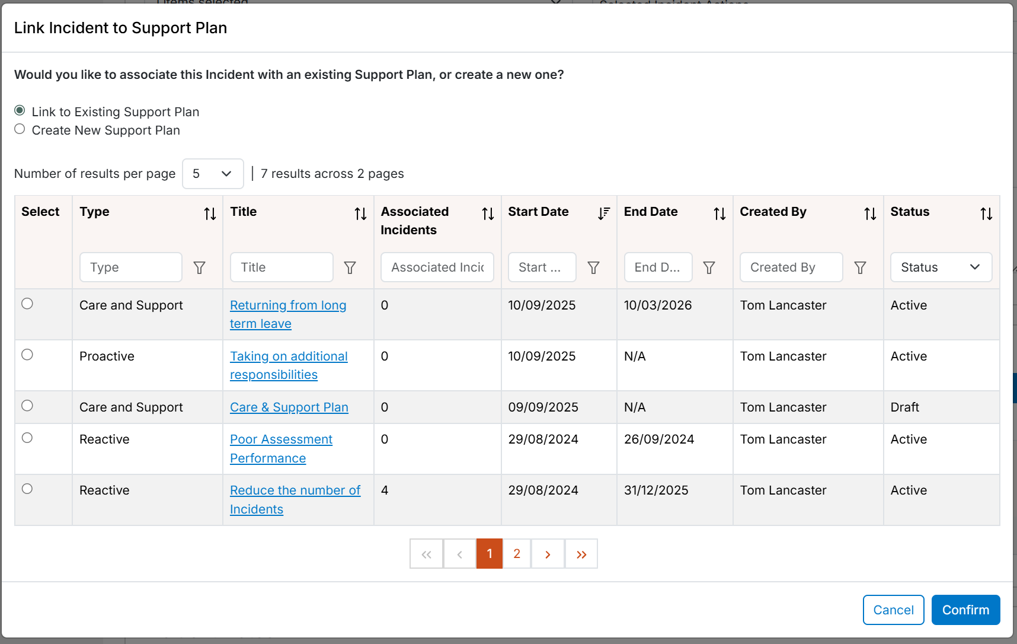Cancel the Link Incident dialog
The height and width of the screenshot is (644, 1017).
click(893, 610)
